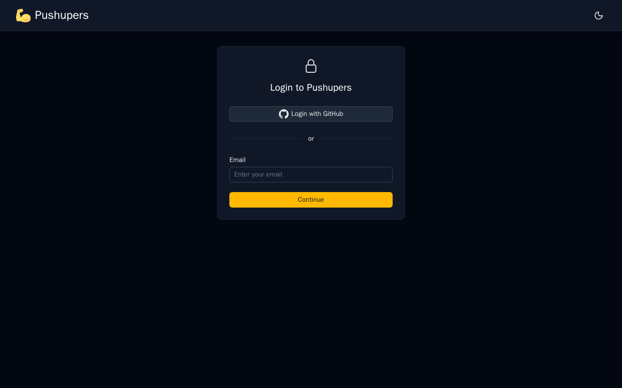This screenshot has width=622, height=388.
Task: Click the Login to Pushupers heading
Action: click(311, 88)
